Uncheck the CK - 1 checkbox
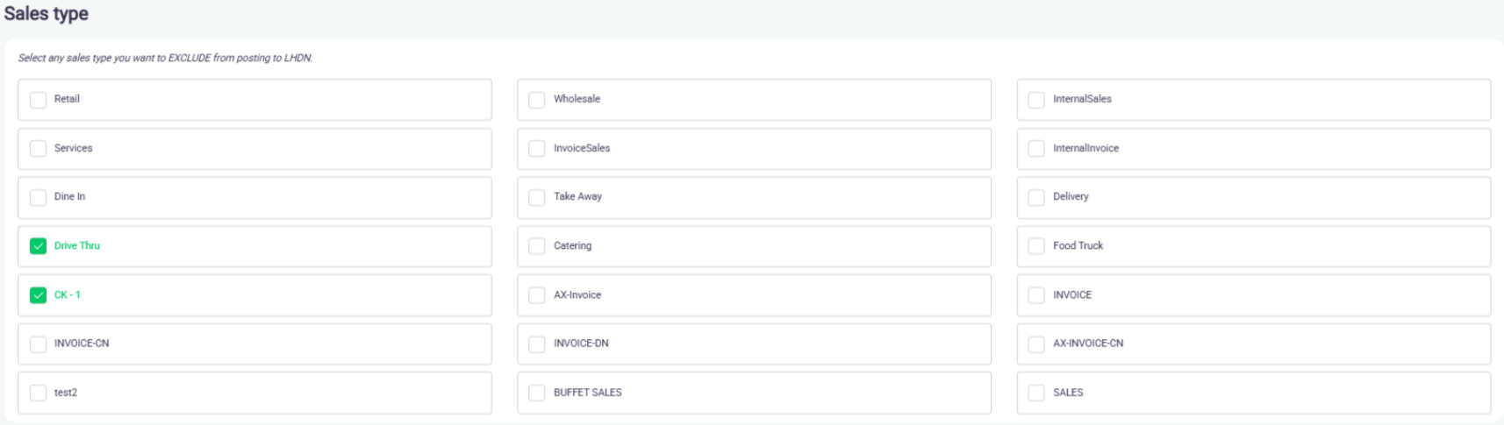 click(38, 295)
